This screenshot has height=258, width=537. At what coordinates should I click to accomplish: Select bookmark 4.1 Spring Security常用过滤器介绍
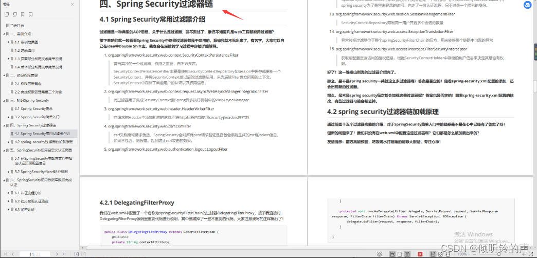(x=42, y=134)
